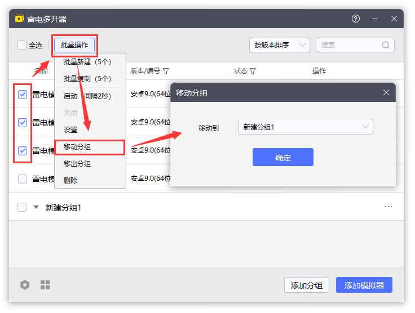Open the 按版本排序 sort dropdown

[280, 45]
